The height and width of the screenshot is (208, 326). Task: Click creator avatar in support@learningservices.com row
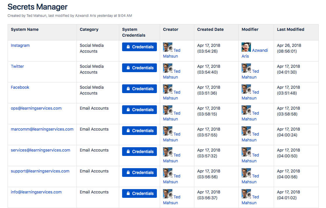coord(168,173)
